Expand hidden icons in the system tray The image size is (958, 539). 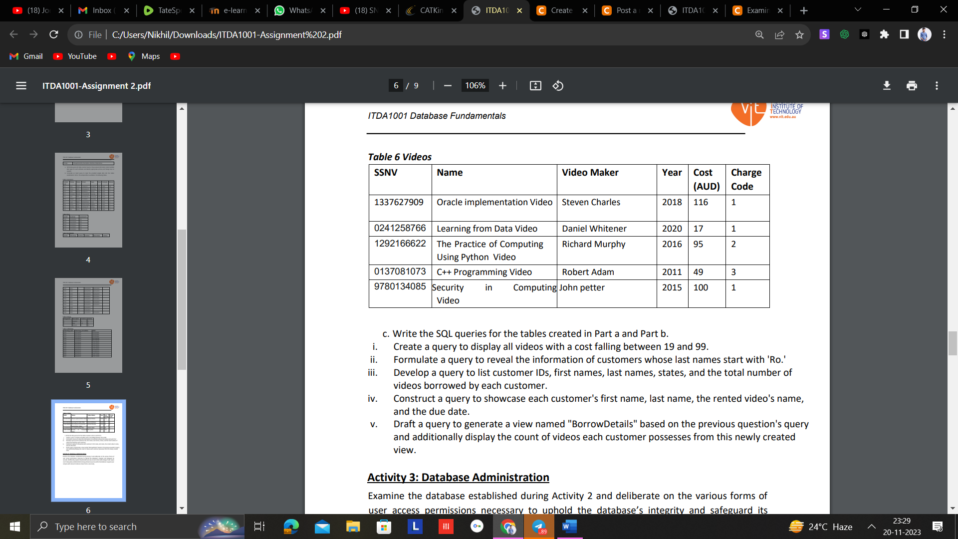tap(872, 527)
